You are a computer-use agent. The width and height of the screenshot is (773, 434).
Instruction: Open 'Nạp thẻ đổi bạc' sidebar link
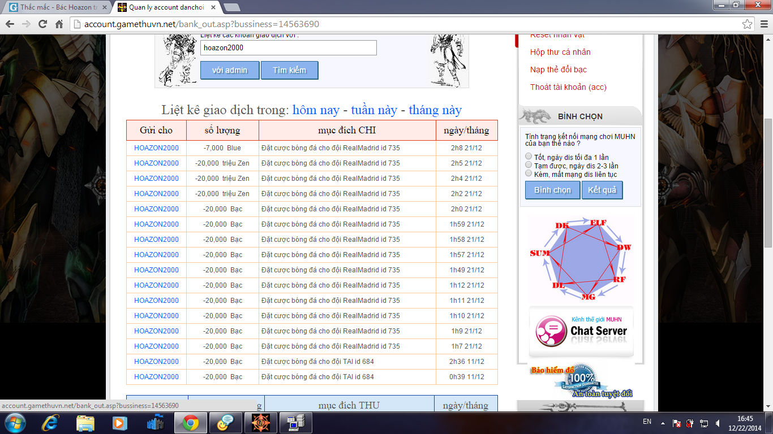tap(559, 70)
